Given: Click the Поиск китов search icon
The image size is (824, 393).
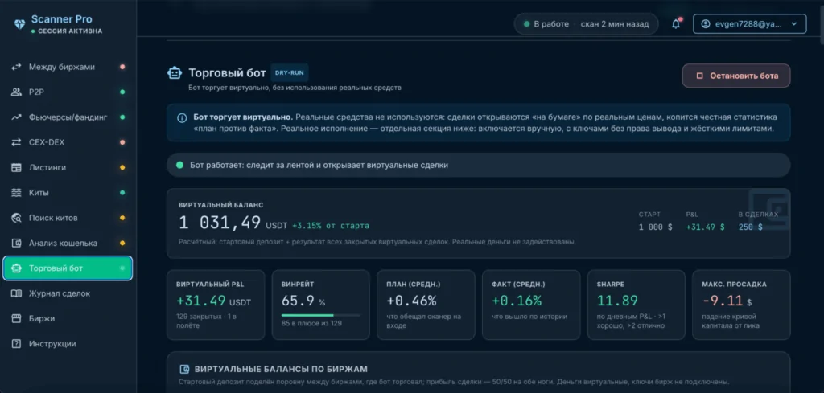Looking at the screenshot, I should tap(16, 218).
